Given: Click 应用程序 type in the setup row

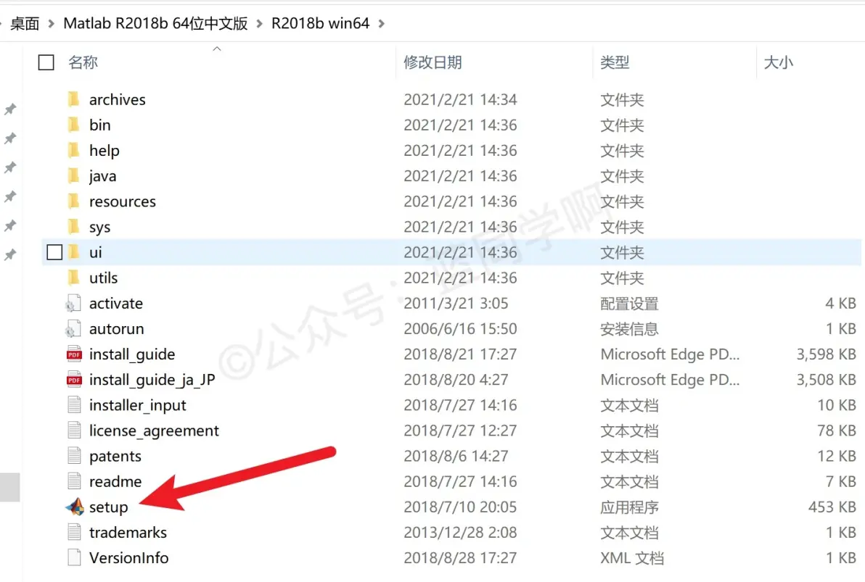Looking at the screenshot, I should coord(629,507).
